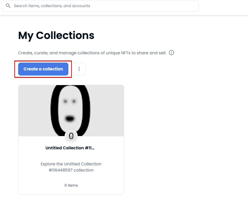Select the left eye on banner face
The image size is (248, 202).
click(65, 101)
